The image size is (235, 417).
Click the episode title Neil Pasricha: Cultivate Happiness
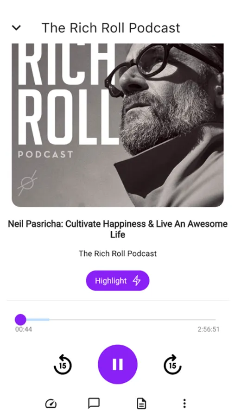118,229
